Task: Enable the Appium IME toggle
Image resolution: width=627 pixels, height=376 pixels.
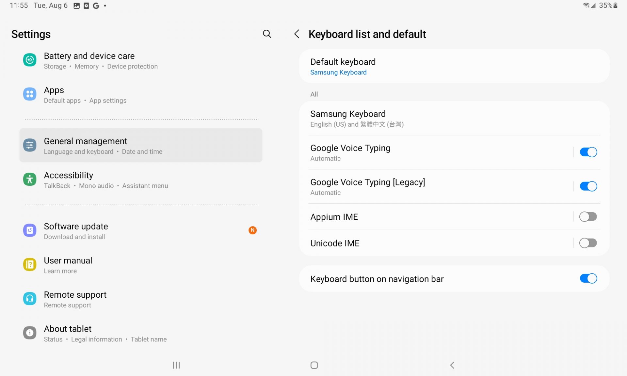Action: point(588,217)
